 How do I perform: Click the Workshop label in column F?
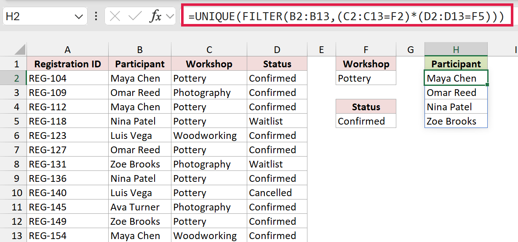click(366, 64)
